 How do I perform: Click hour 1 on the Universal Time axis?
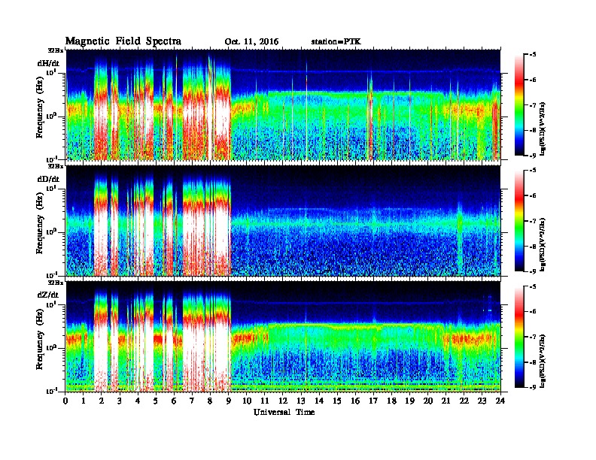pos(84,401)
